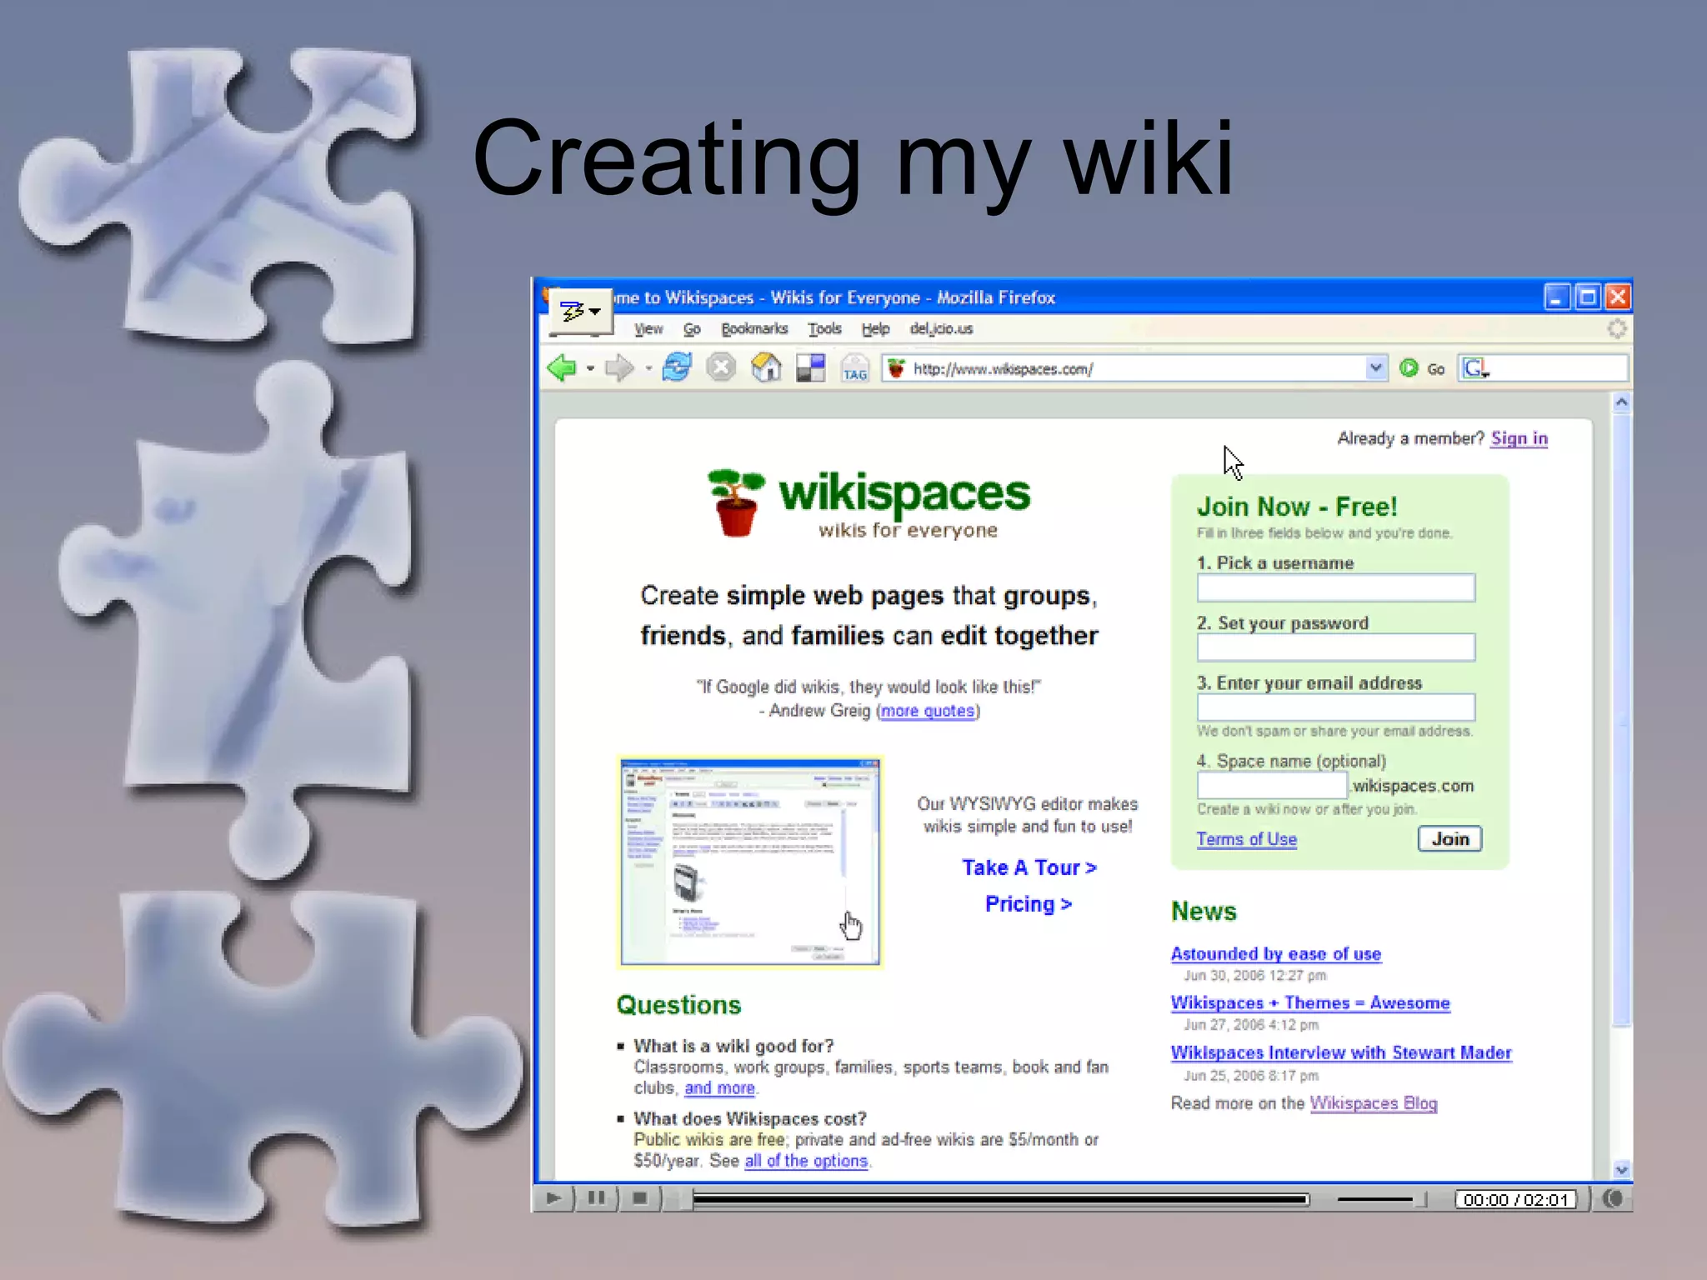Click the Go label beside the address bar
The width and height of the screenshot is (1707, 1280).
[x=1435, y=368]
